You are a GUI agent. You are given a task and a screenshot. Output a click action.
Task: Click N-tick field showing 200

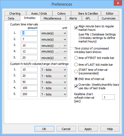[29, 94]
